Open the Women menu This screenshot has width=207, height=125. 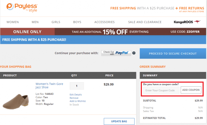click(x=13, y=22)
